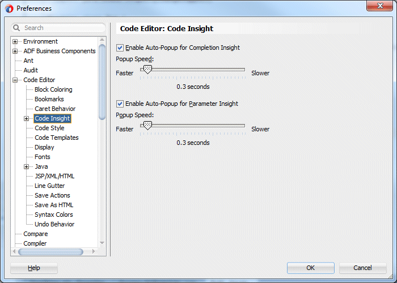Expand the Java tree node
Screen dimensions: 397x283
click(26, 167)
